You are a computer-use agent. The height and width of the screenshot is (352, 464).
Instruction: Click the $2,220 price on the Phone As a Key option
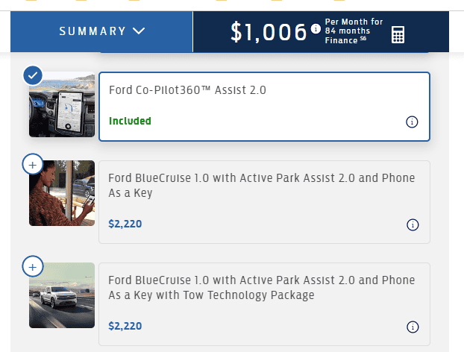125,224
